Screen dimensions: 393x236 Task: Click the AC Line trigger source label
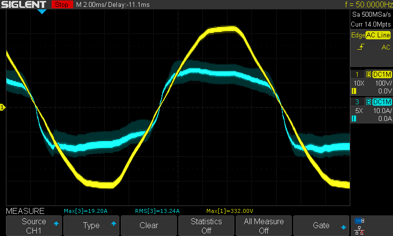(x=378, y=35)
